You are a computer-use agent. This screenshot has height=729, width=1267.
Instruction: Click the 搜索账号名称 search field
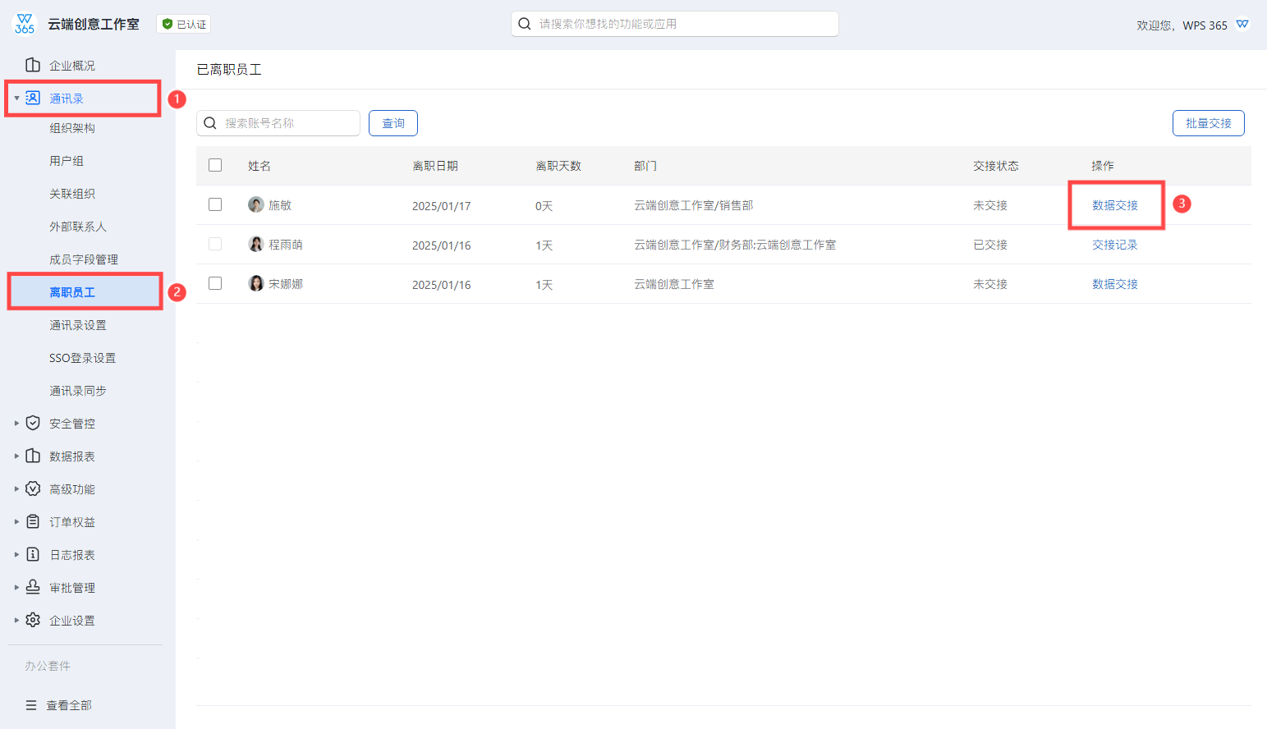tap(287, 123)
